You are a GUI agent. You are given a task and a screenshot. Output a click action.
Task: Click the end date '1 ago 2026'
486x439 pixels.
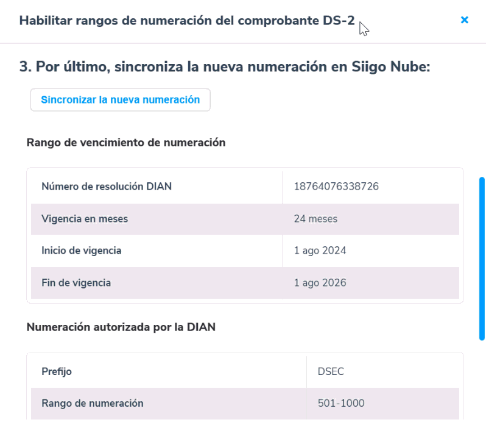pyautogui.click(x=320, y=283)
